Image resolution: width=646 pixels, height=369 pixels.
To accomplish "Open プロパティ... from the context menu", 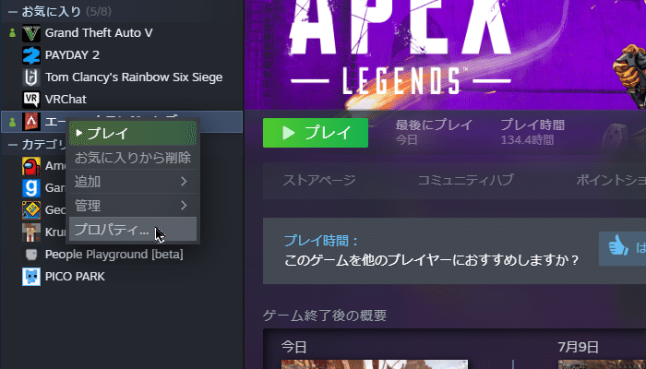I will (x=133, y=230).
